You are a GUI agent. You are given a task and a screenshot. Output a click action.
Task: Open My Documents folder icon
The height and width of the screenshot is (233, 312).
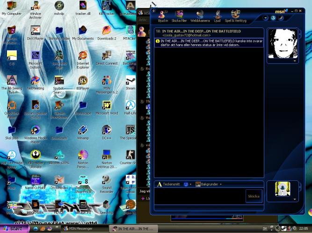[83, 33]
